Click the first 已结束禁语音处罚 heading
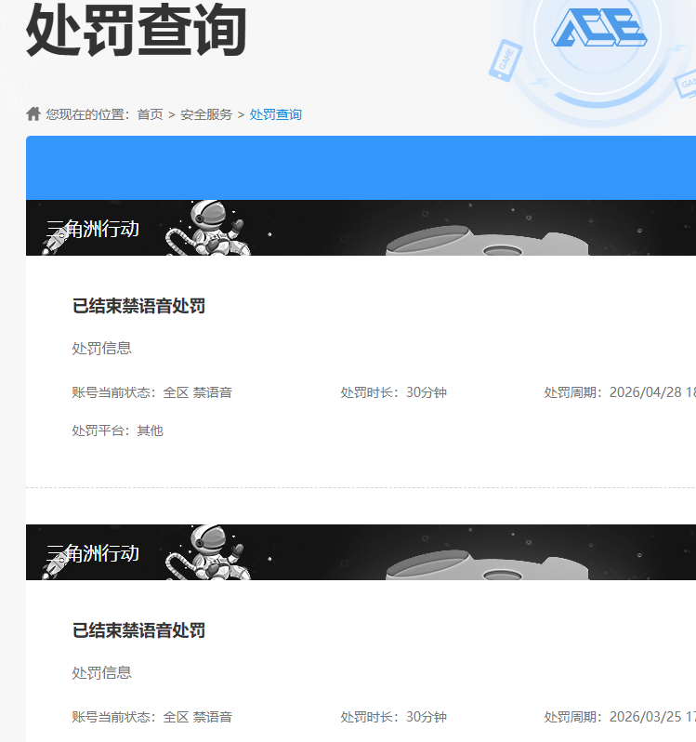The image size is (696, 742). [138, 306]
